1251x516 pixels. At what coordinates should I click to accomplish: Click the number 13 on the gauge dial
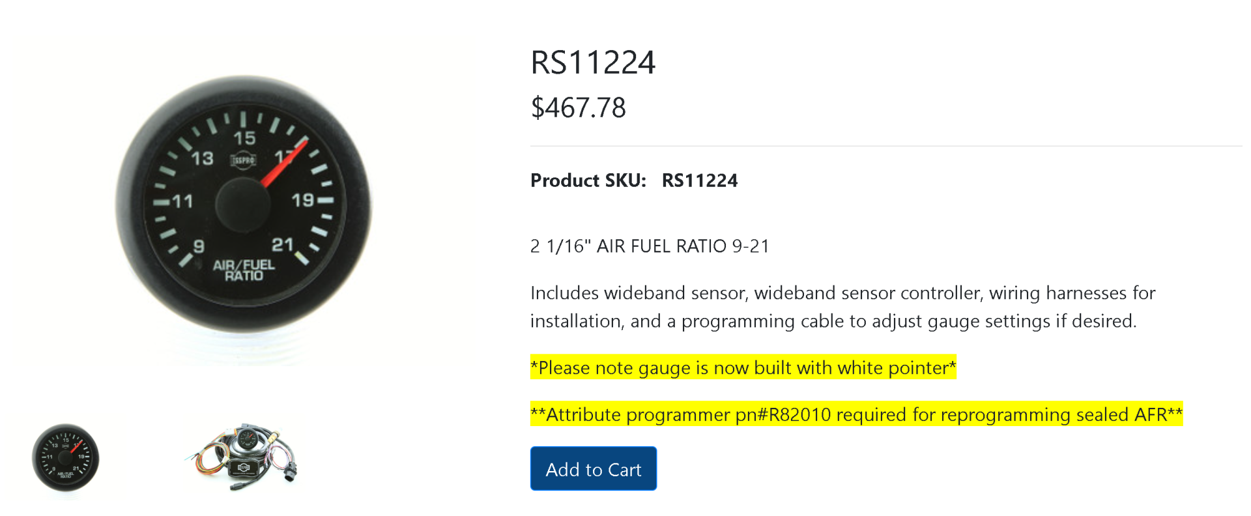(202, 158)
